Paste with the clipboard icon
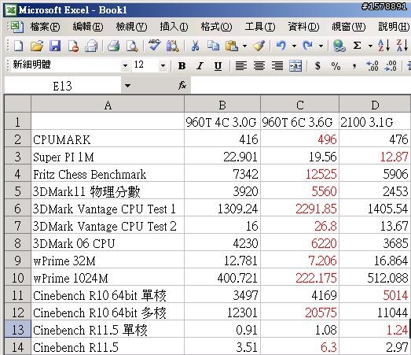This screenshot has width=411, height=355. click(x=232, y=46)
